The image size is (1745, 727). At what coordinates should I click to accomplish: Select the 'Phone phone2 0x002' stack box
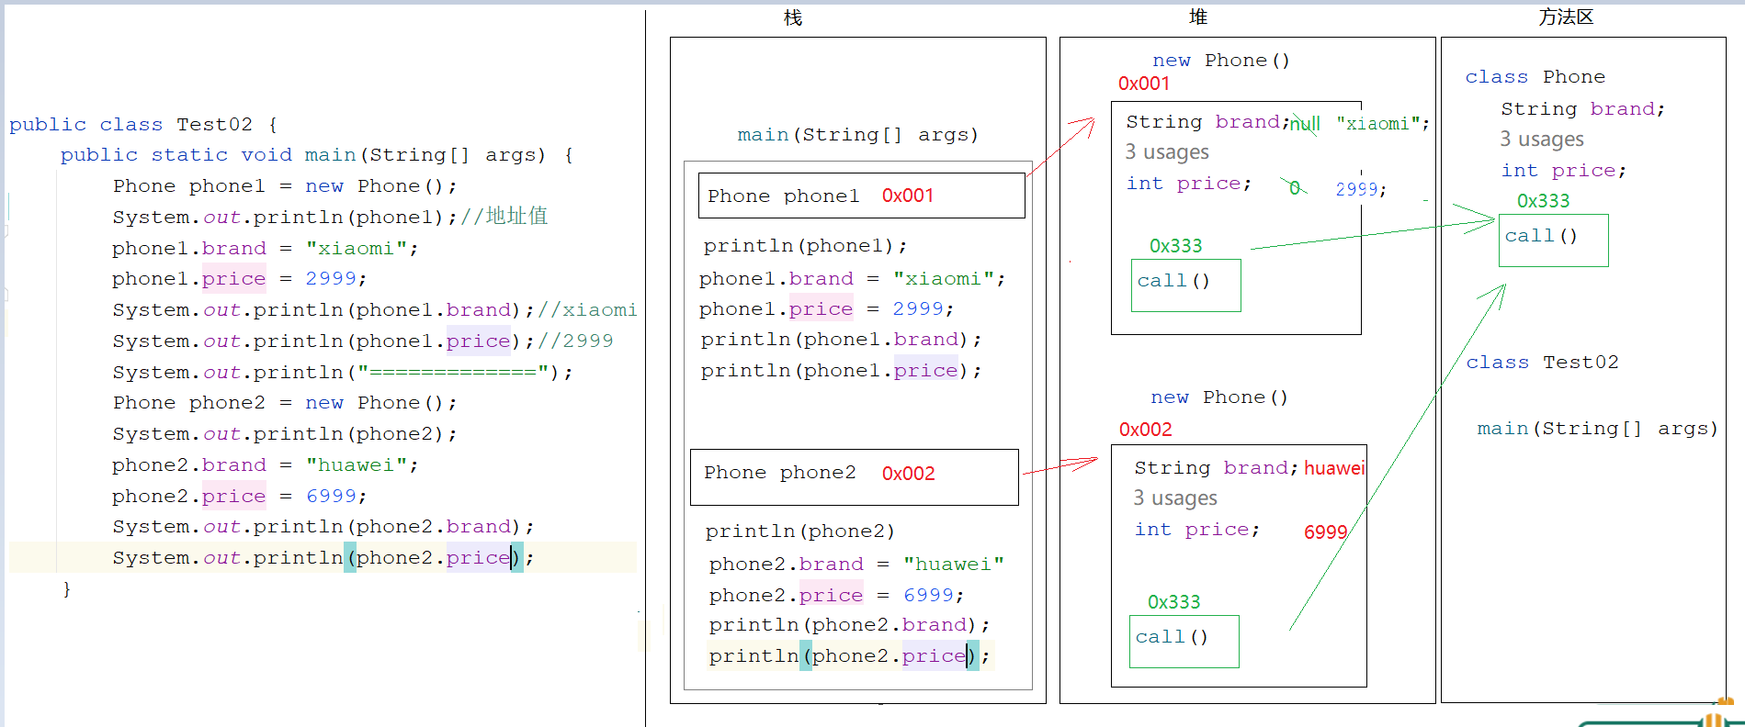point(853,476)
